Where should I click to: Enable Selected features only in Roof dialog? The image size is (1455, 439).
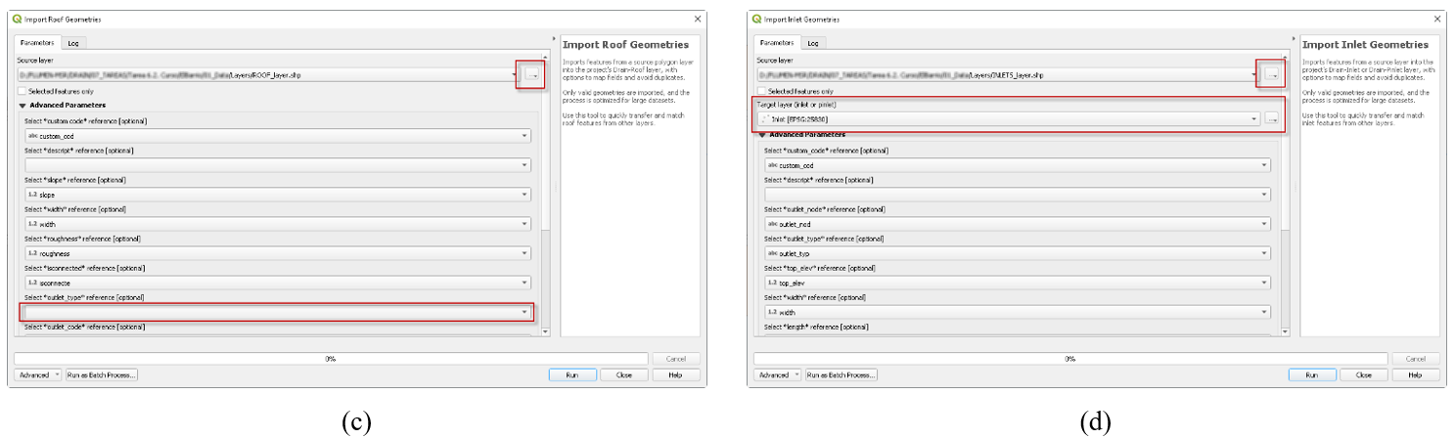tap(22, 91)
